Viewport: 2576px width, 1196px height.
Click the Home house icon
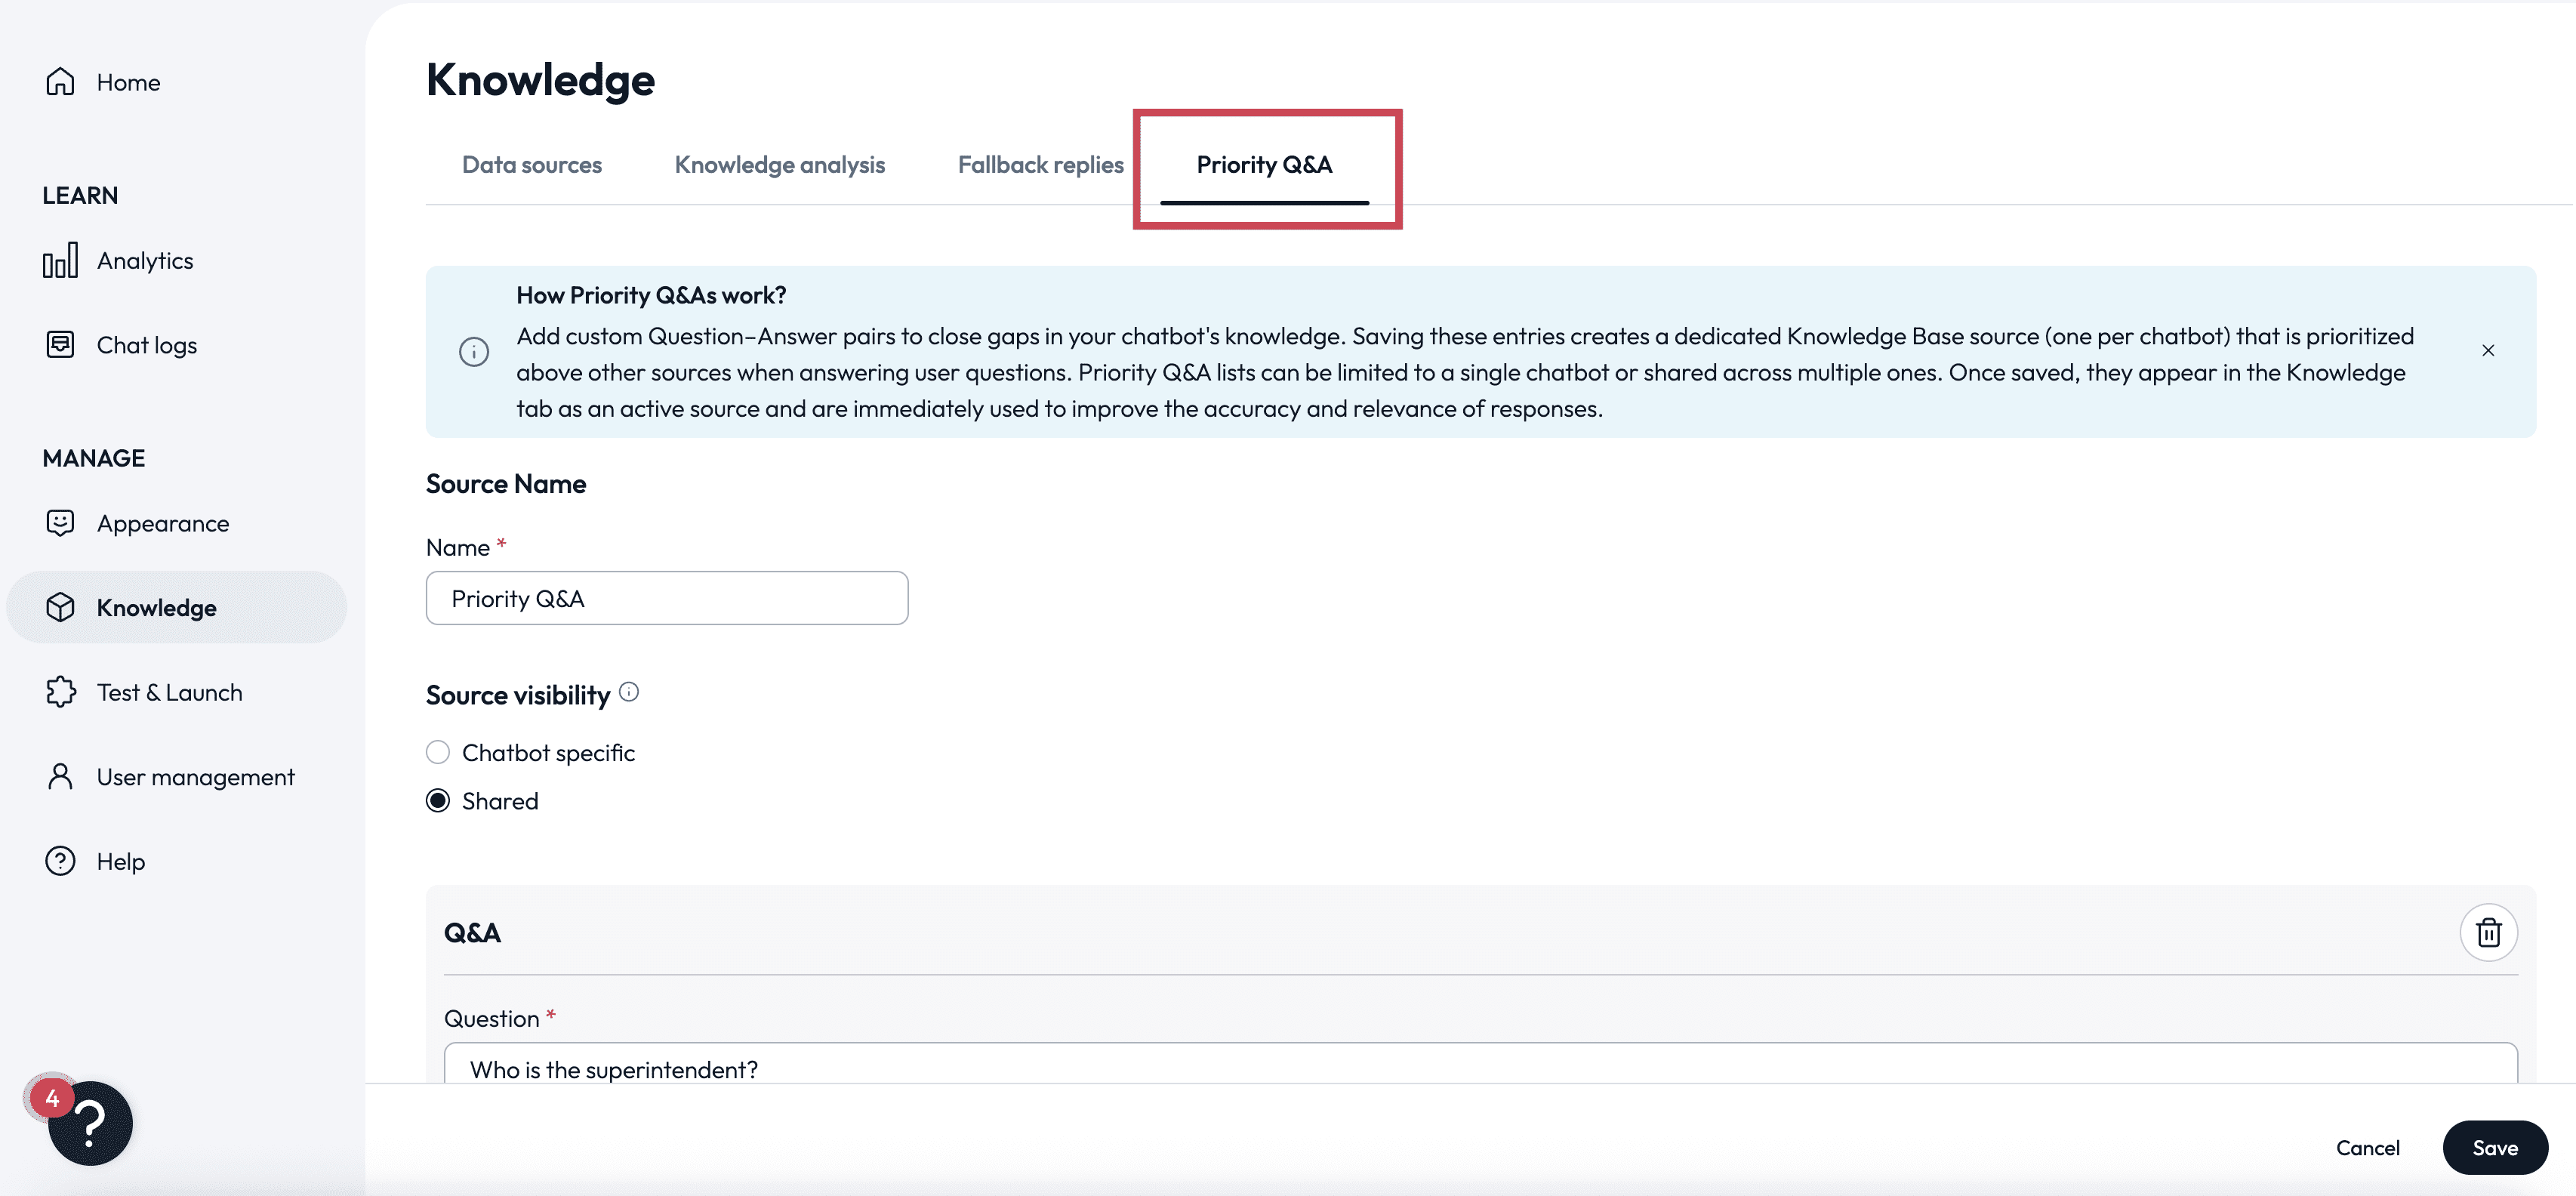coord(60,82)
